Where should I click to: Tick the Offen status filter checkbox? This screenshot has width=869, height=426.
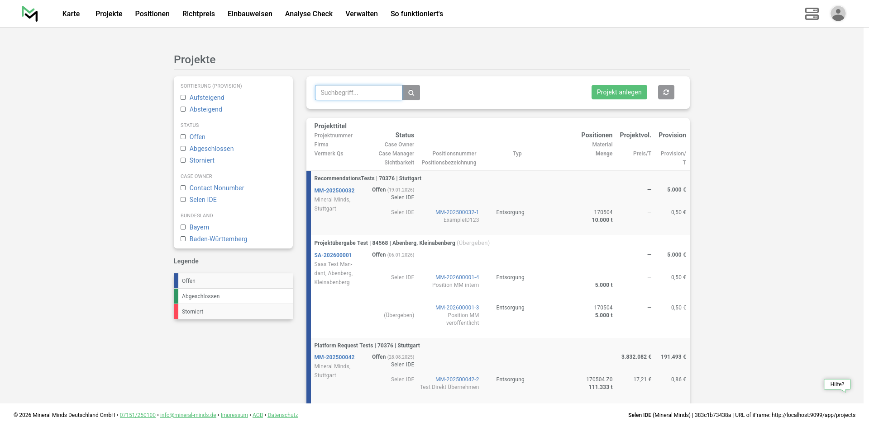(x=183, y=137)
